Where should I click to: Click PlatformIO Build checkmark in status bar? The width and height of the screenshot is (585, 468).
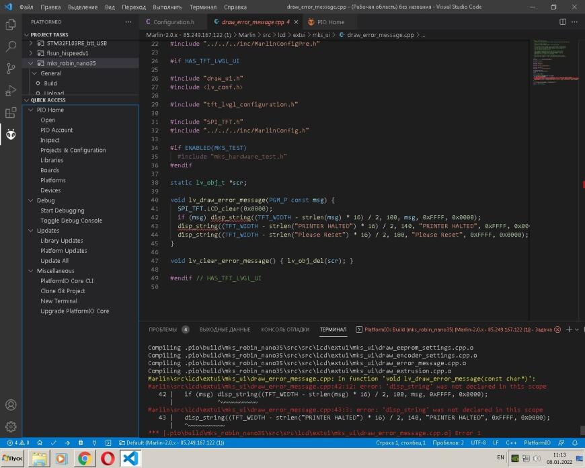tap(53, 442)
